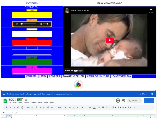Open CANTOS DEL DÍA
Viewport: 157px width, 118px height.
(x=122, y=76)
